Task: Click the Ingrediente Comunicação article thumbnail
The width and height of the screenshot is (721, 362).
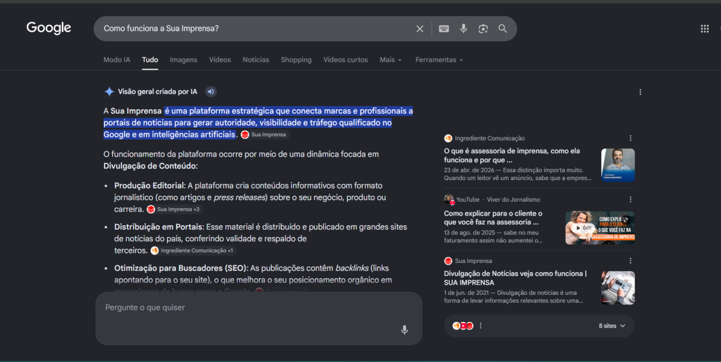Action: [x=618, y=165]
